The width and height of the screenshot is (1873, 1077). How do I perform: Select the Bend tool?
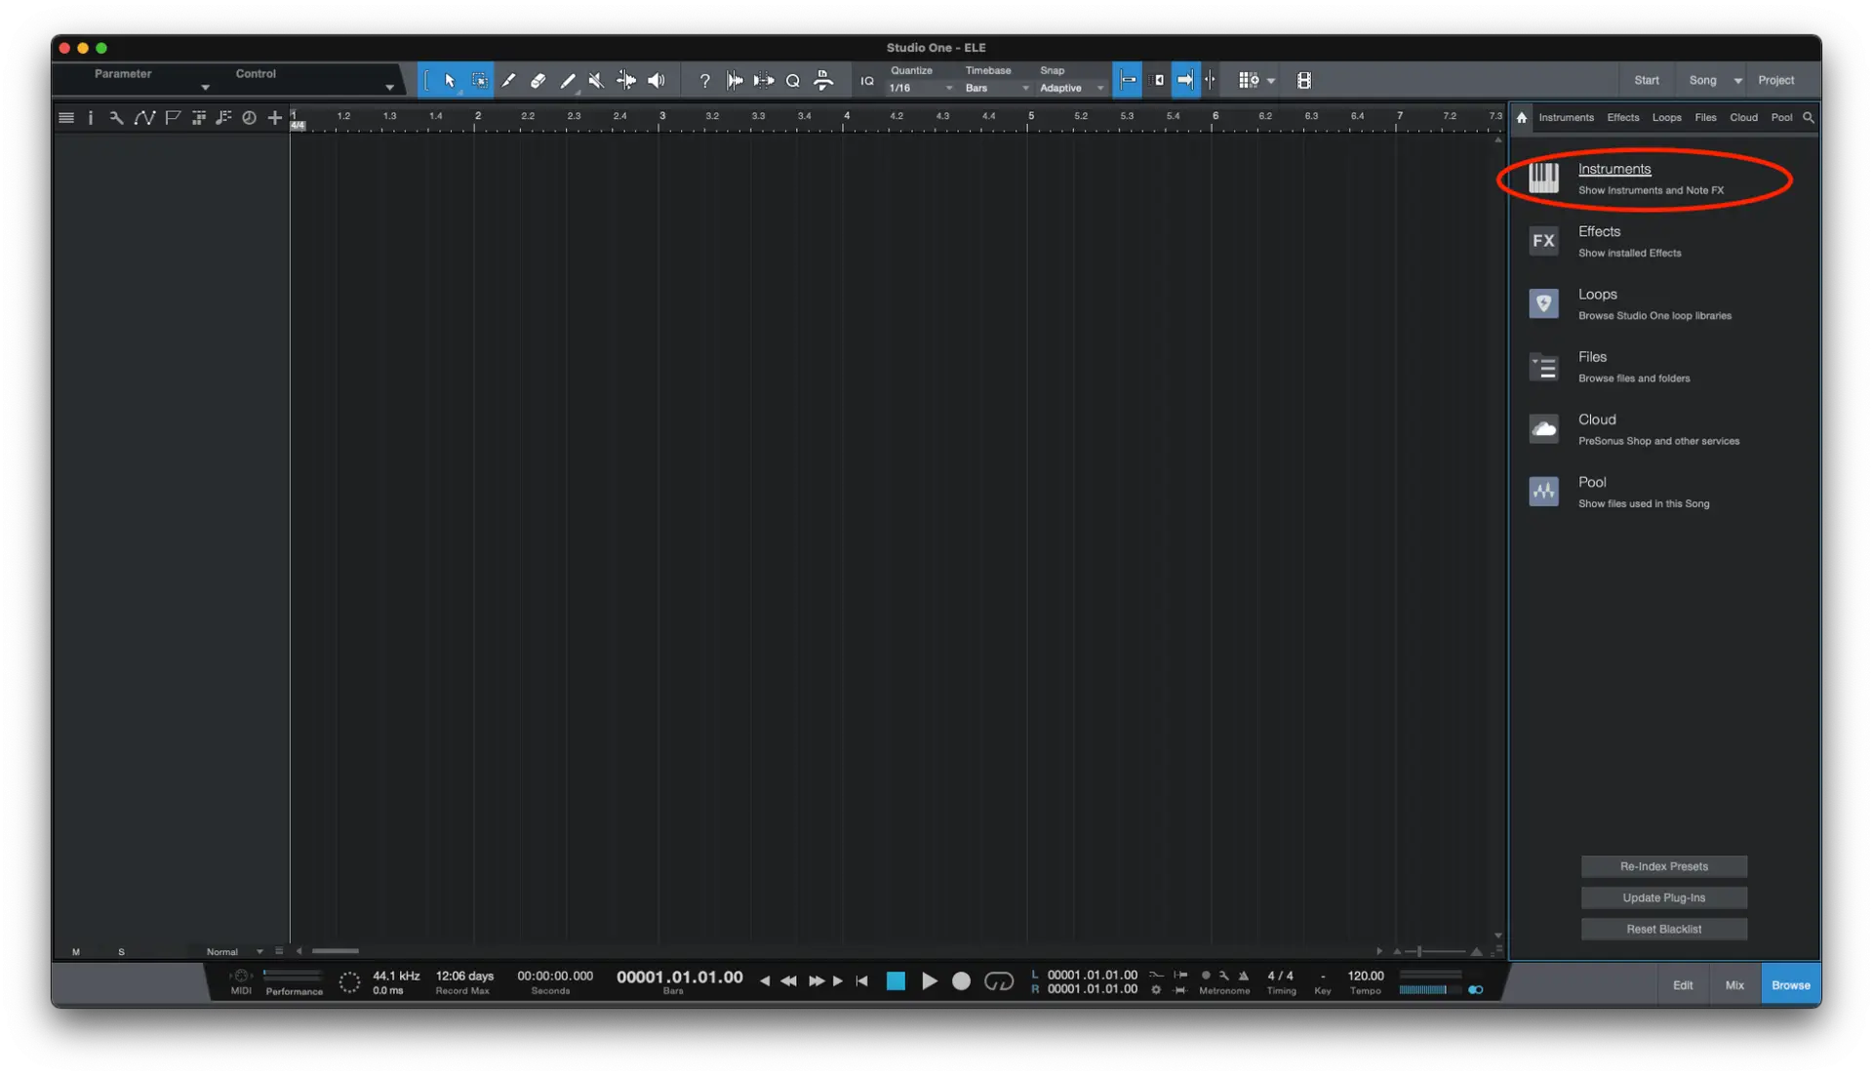pos(626,81)
